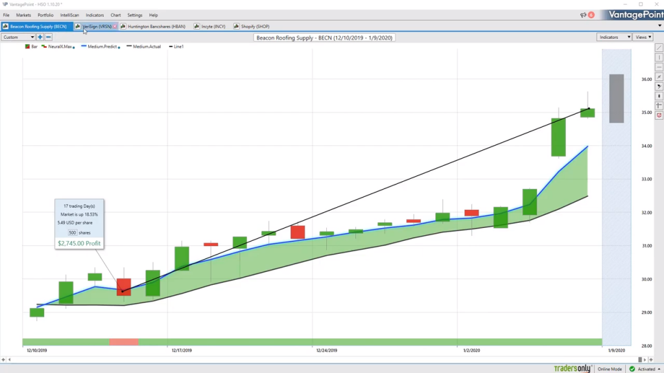Click the Line1 legend entry
The image size is (664, 373).
click(x=176, y=47)
